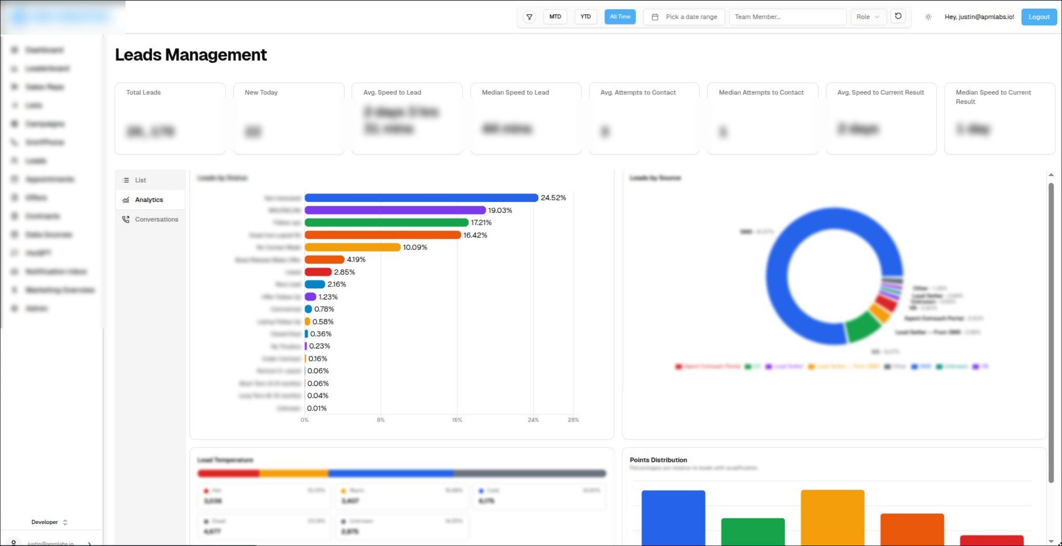The width and height of the screenshot is (1062, 546).
Task: Click the user profile icon at bottom-left
Action: [13, 543]
